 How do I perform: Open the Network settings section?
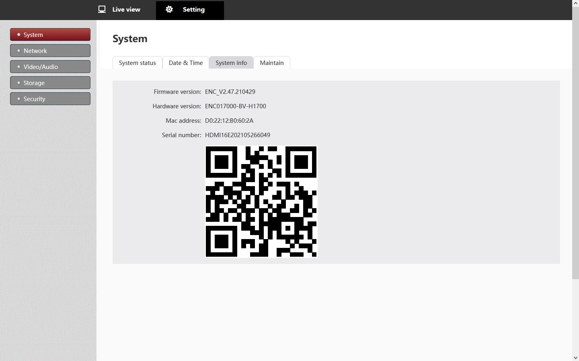coord(50,51)
